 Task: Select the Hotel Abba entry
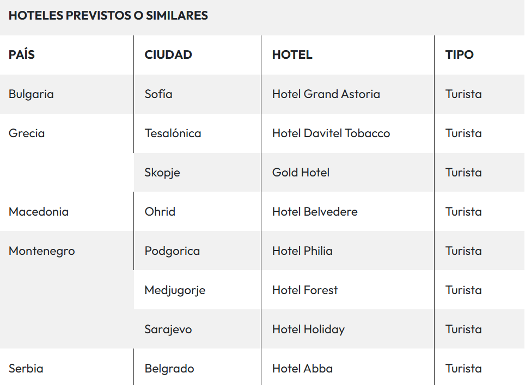[302, 369]
